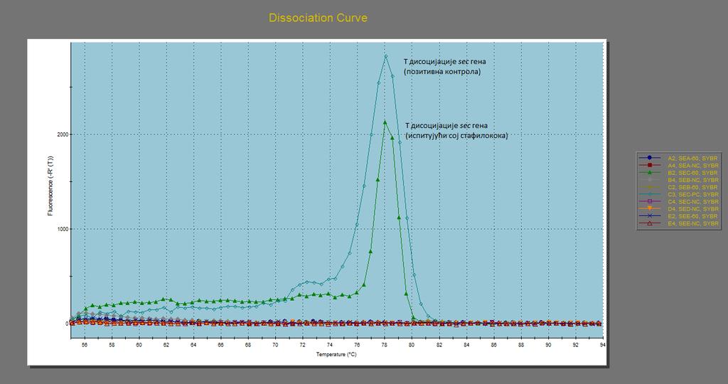This screenshot has height=384, width=728.
Task: Select legend label 'C4, SEC-NC, SYBR'
Action: coord(692,201)
